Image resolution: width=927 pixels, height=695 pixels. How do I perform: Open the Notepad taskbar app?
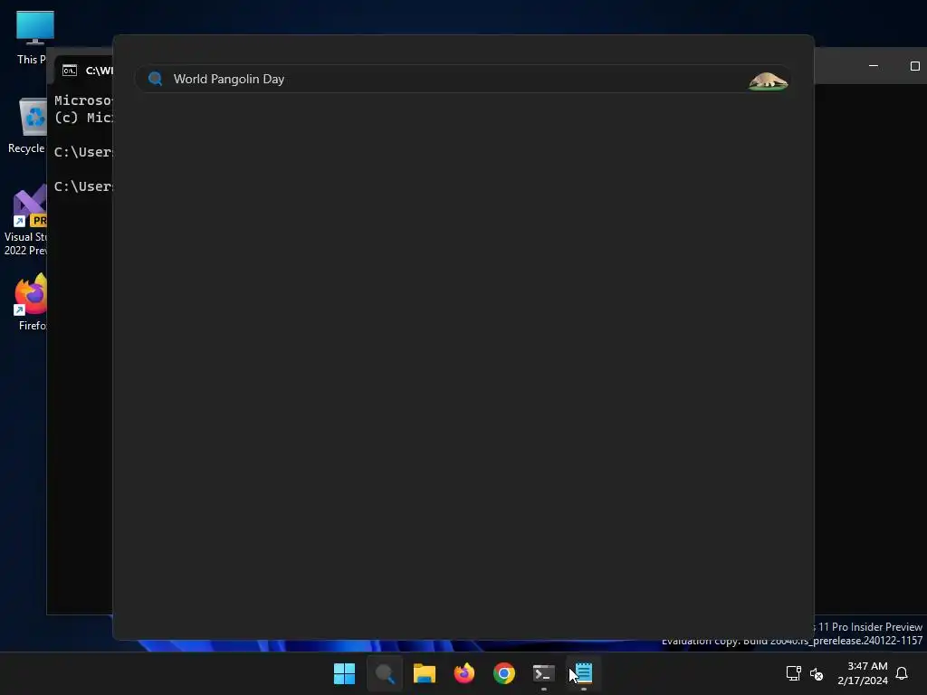[x=584, y=673]
